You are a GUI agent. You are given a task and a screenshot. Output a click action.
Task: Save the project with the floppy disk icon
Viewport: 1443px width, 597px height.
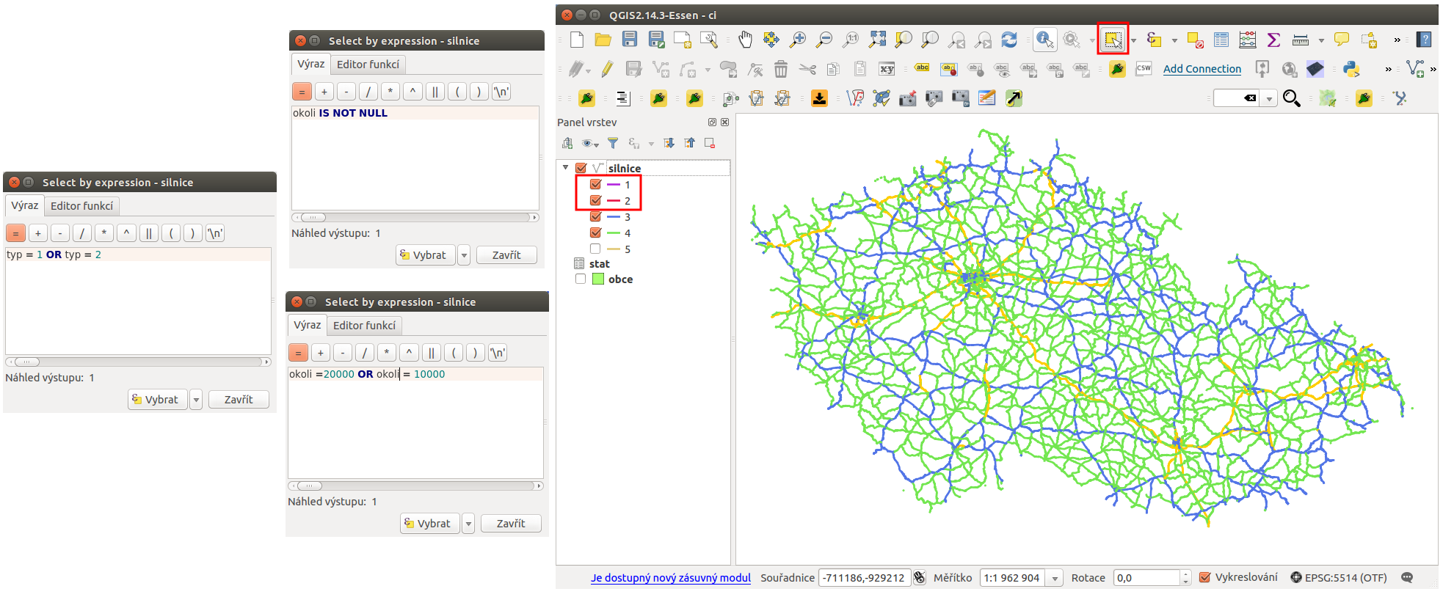point(630,40)
